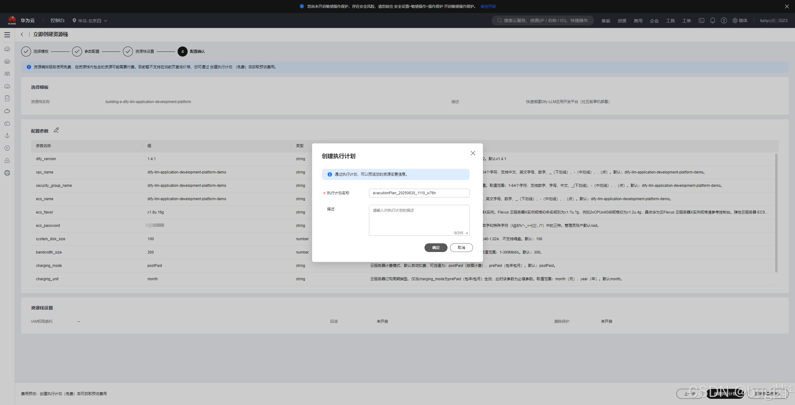
Task: Click the system_disk_size parameter name
Action: (x=51, y=239)
